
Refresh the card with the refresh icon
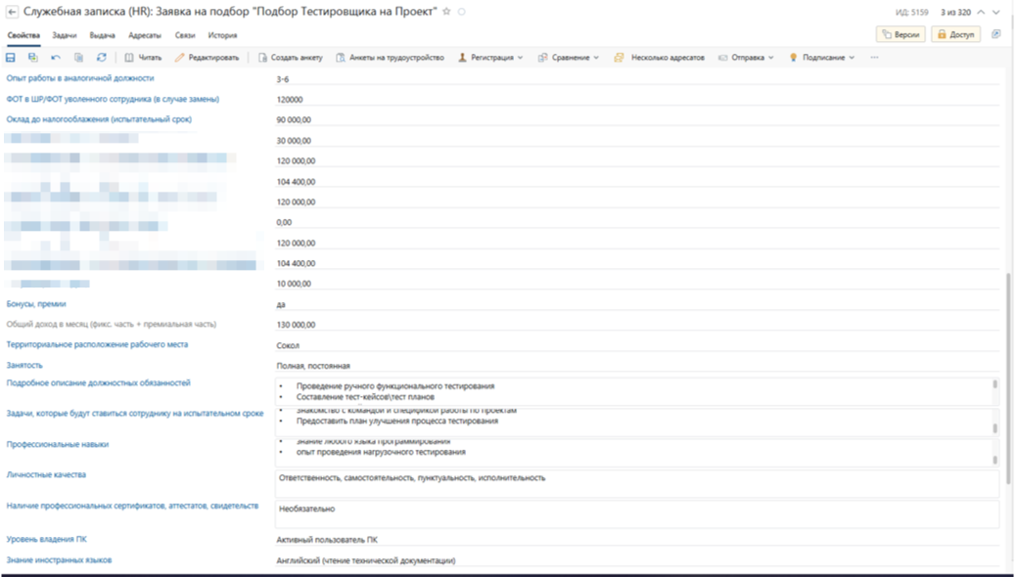pos(101,58)
